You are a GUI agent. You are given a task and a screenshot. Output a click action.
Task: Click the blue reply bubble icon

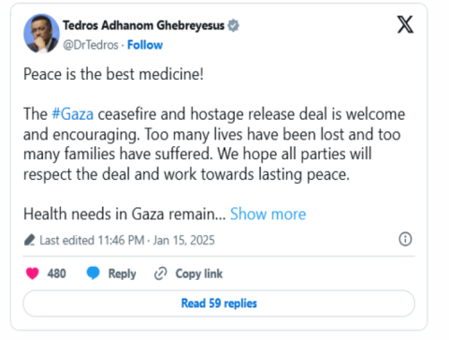[x=93, y=273]
